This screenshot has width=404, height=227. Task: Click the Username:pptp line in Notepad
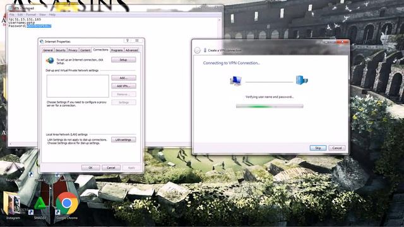pyautogui.click(x=21, y=23)
